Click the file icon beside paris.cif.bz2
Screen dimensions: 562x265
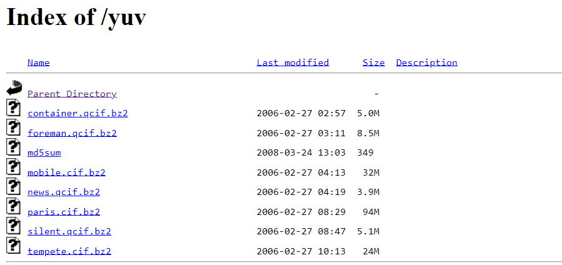point(13,206)
